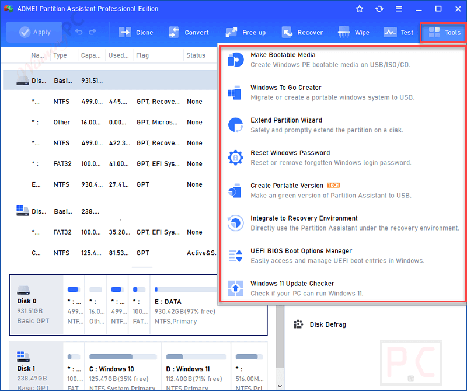467x391 pixels.
Task: Open the hamburger menu in the title bar
Action: (399, 9)
